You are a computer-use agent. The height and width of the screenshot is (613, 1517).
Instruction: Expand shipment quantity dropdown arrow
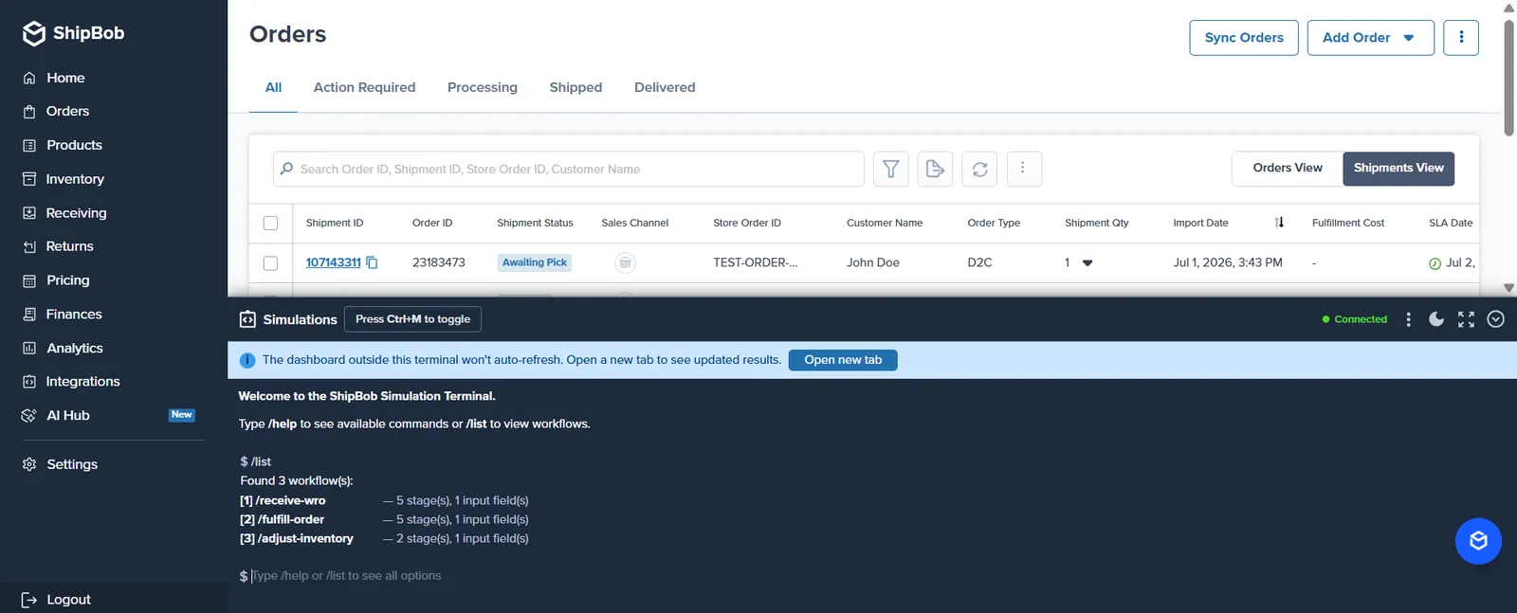click(x=1087, y=262)
